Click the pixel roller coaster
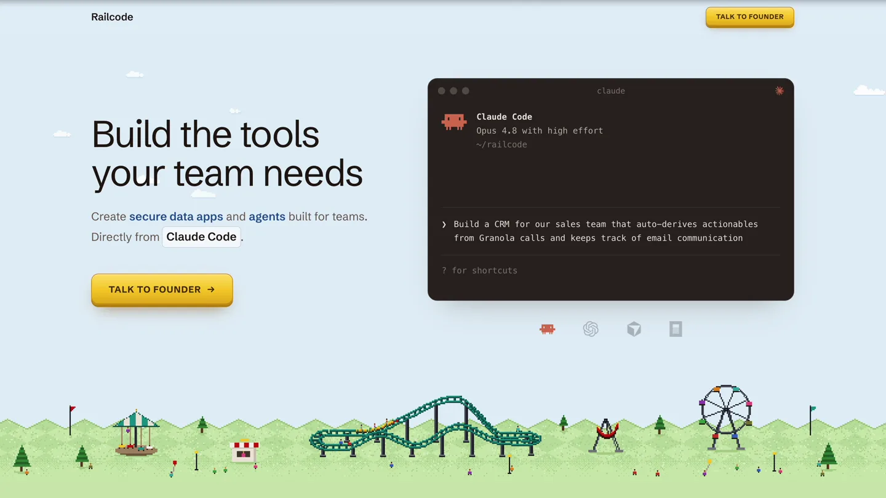886x498 pixels. (425, 426)
